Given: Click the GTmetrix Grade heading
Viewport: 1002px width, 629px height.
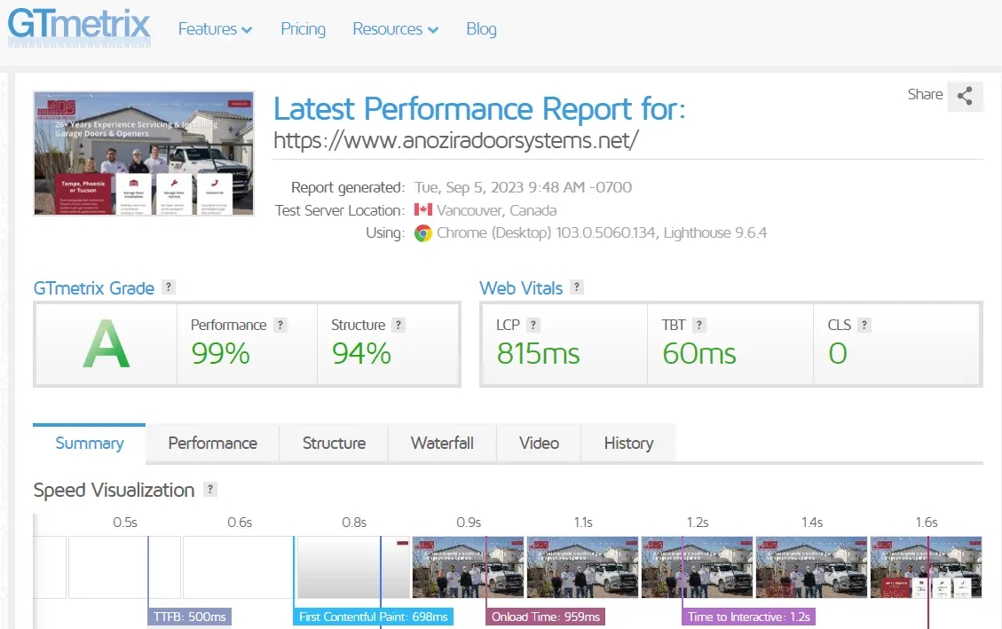Looking at the screenshot, I should click(x=94, y=288).
